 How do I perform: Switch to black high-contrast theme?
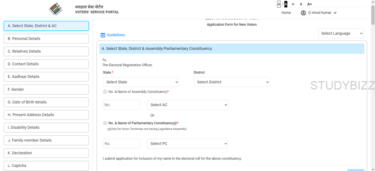tap(286, 4)
